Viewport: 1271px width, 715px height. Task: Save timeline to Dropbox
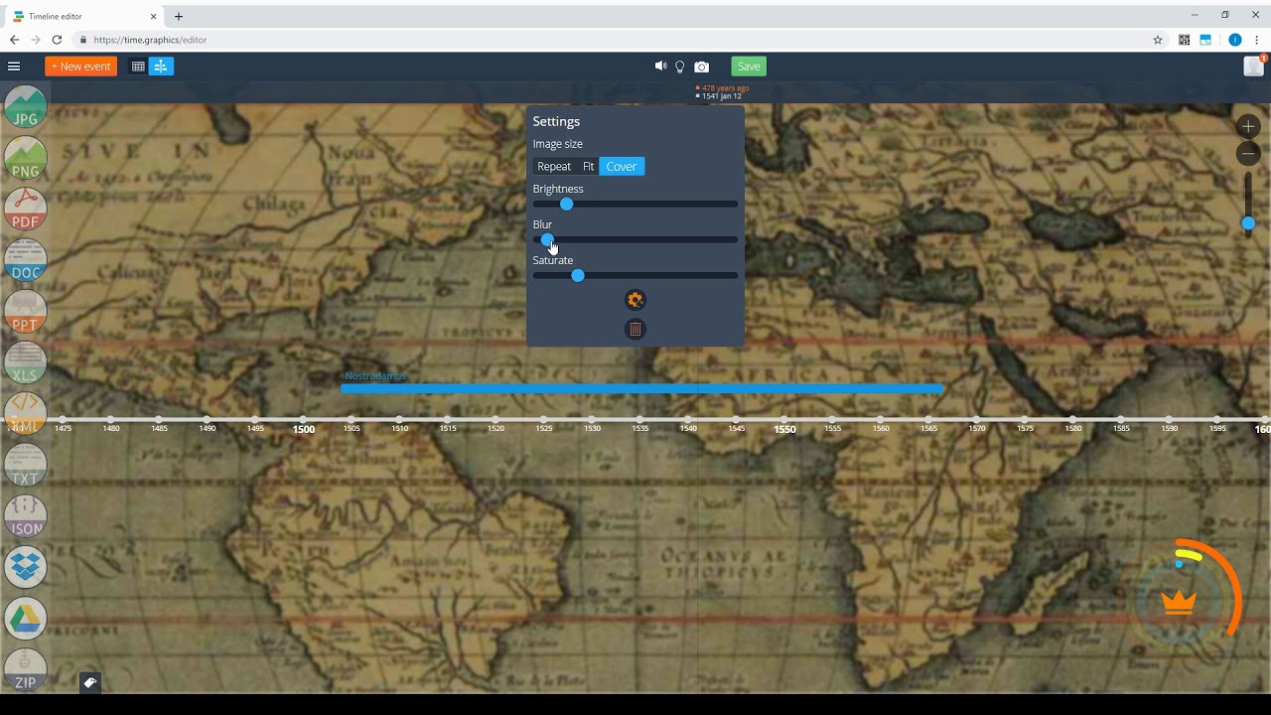(26, 568)
